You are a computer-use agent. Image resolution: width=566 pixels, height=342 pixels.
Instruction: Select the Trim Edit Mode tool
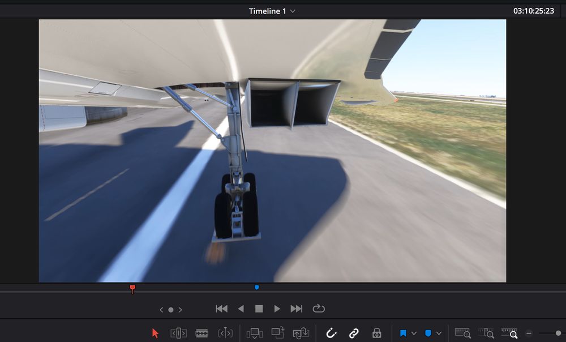(x=178, y=333)
